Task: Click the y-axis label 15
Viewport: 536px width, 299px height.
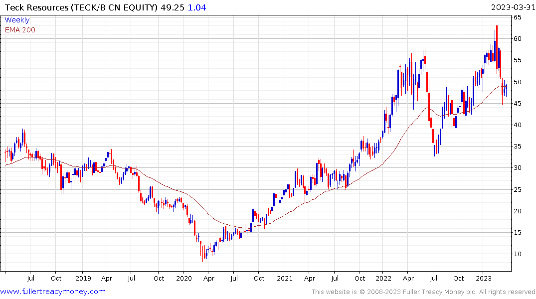Action: point(517,233)
